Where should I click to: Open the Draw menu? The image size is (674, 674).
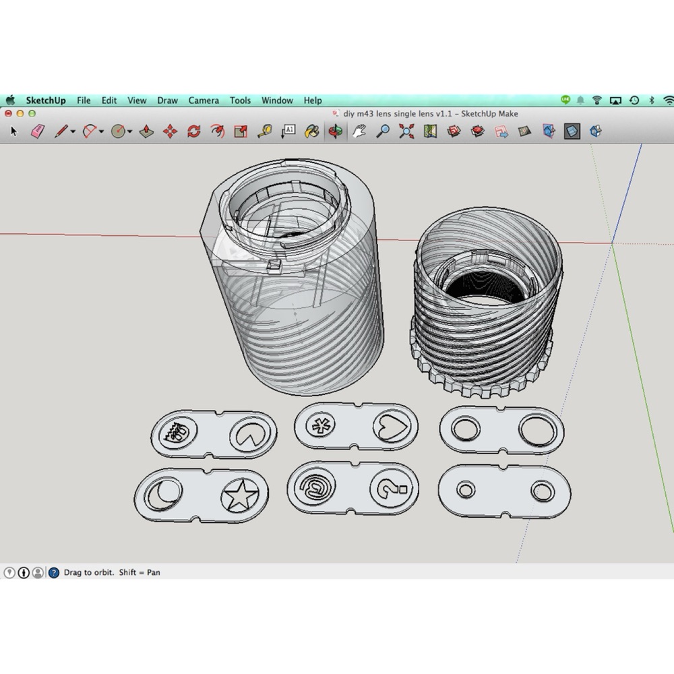coord(167,100)
